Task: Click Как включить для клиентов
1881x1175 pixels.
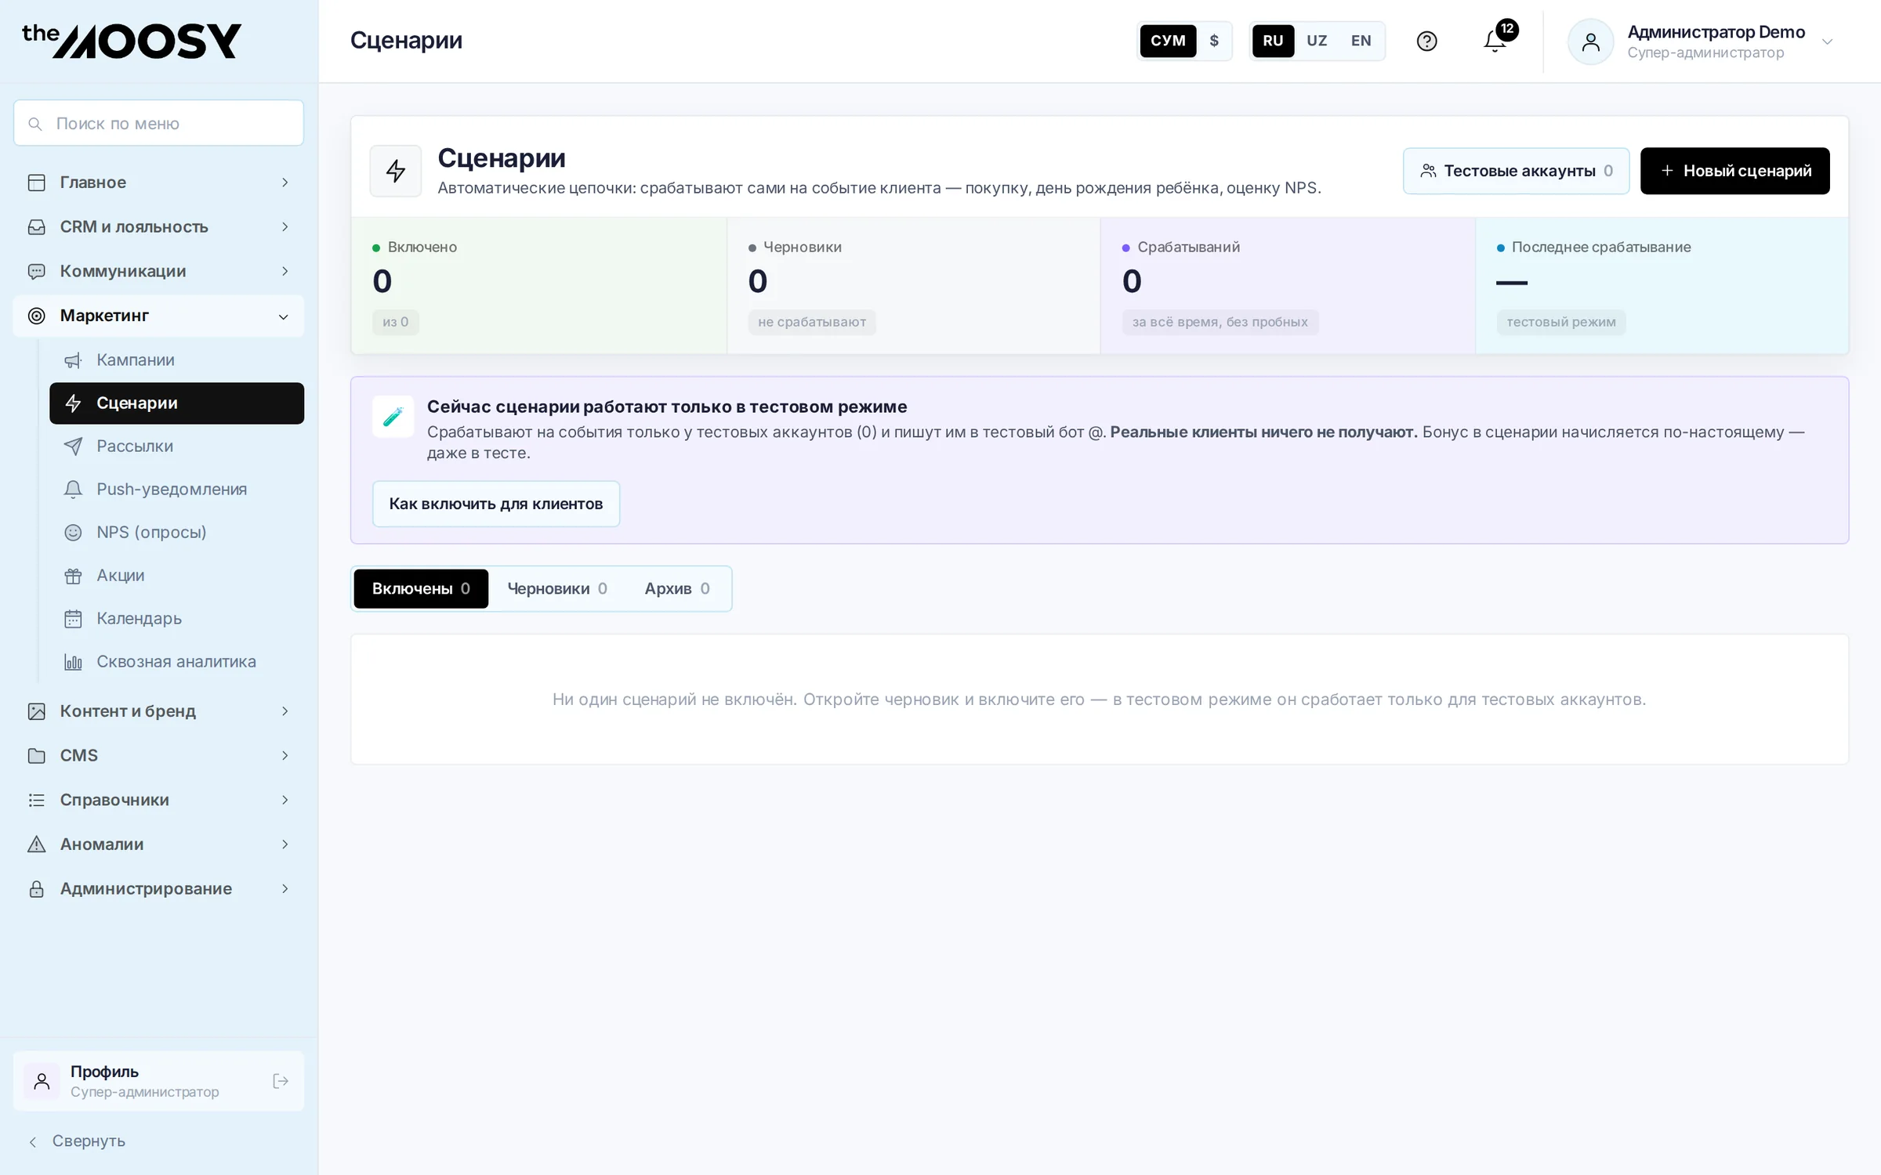Action: coord(496,504)
